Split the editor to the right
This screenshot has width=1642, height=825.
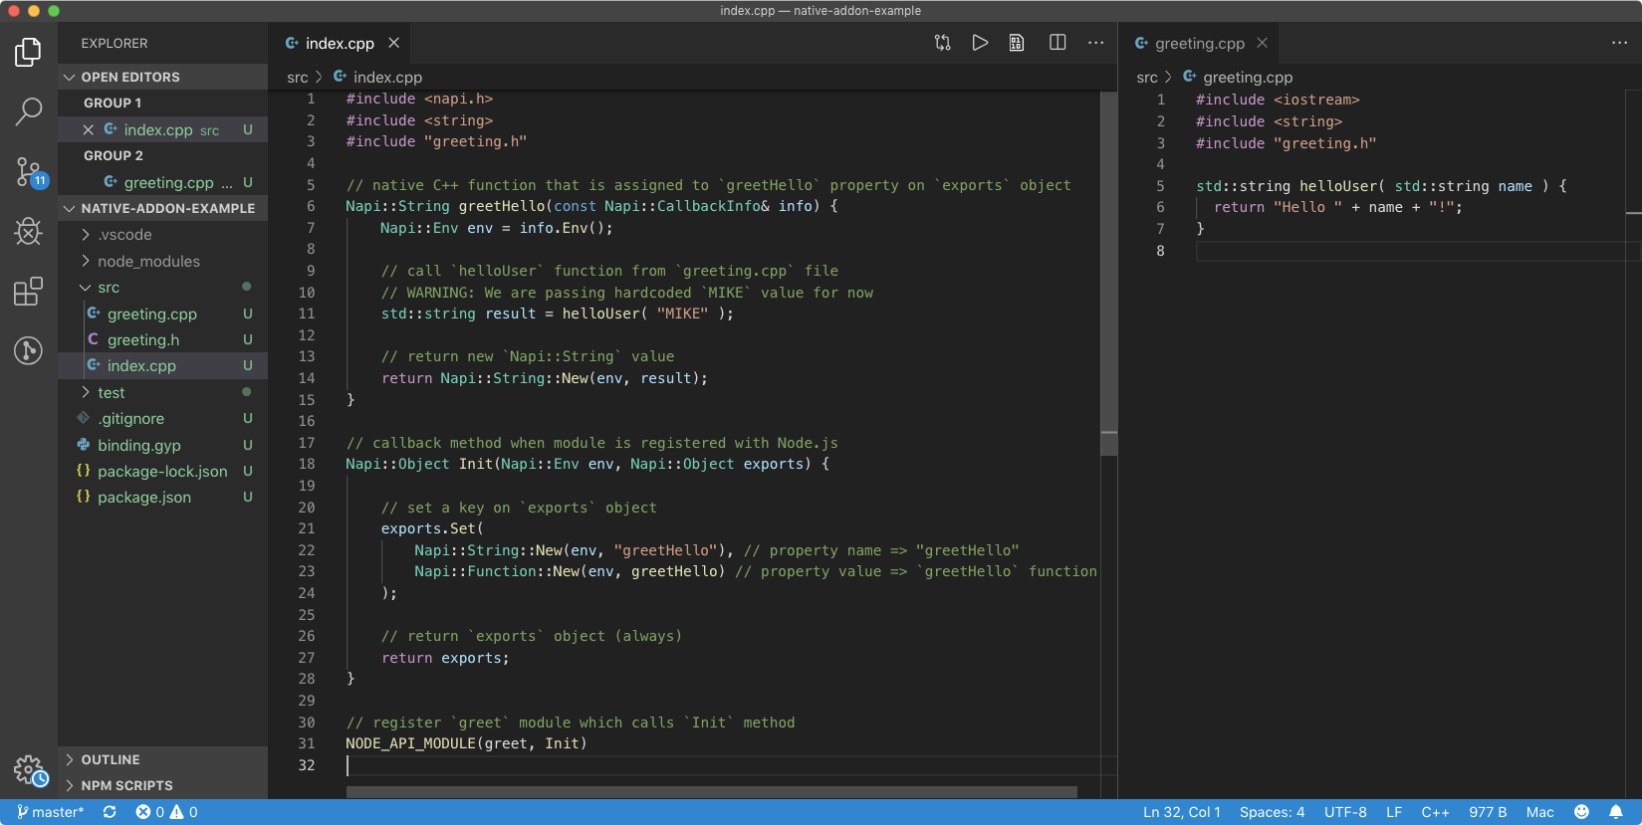[1057, 43]
